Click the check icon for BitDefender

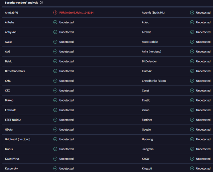point(192,61)
